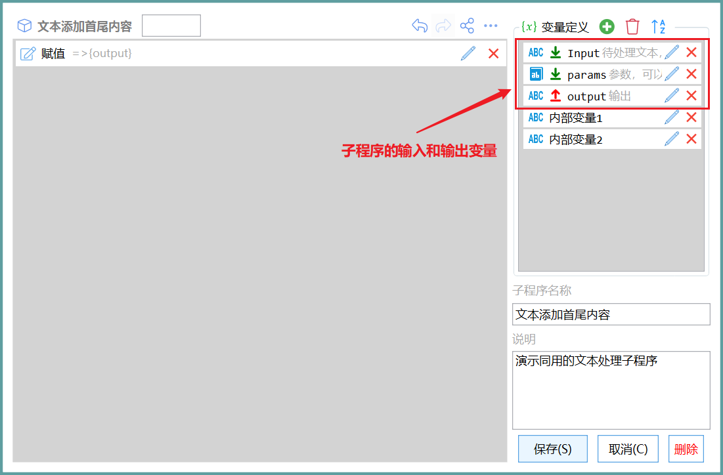
Task: Edit the output variable pencil icon
Action: (672, 95)
